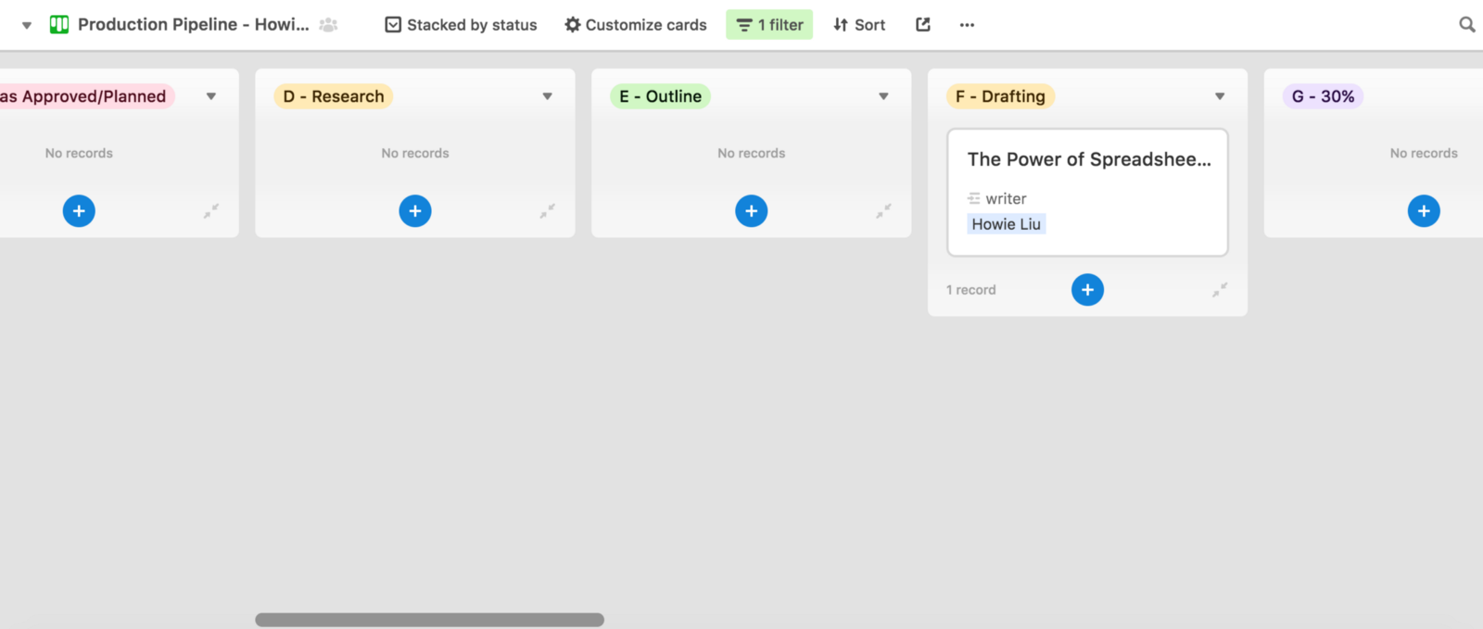The height and width of the screenshot is (629, 1483).
Task: Collapse the D - Research stack
Action: (x=548, y=211)
